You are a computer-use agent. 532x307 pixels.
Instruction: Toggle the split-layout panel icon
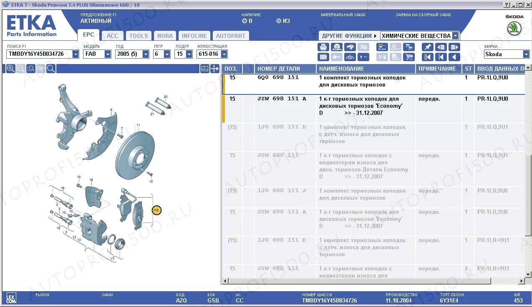point(205,69)
